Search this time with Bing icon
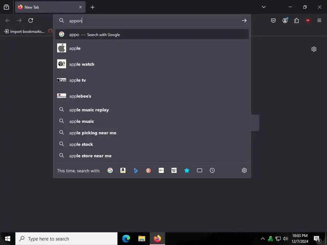 pyautogui.click(x=135, y=170)
